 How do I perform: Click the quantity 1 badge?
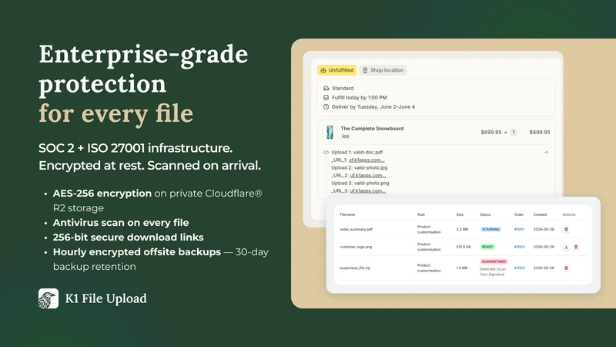[514, 132]
